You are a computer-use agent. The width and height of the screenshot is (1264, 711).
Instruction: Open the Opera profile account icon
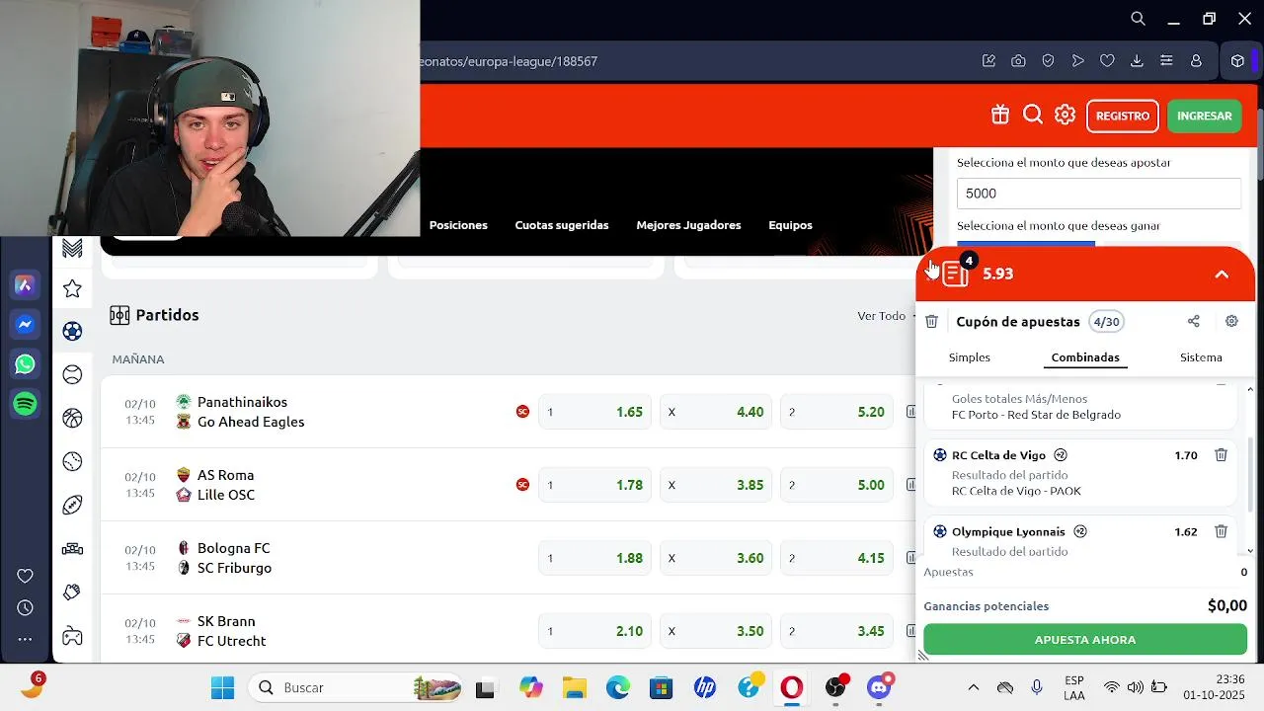pyautogui.click(x=1196, y=61)
